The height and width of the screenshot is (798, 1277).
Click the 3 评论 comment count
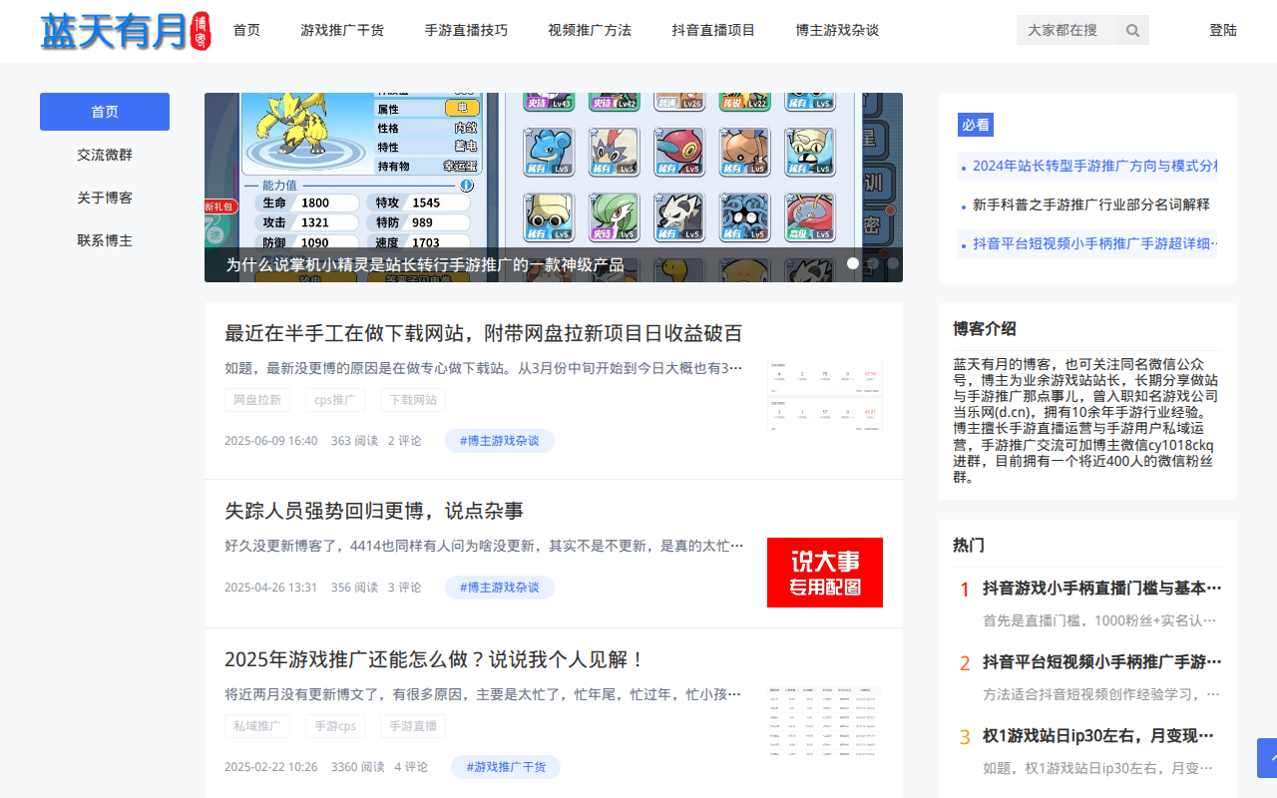(x=405, y=588)
